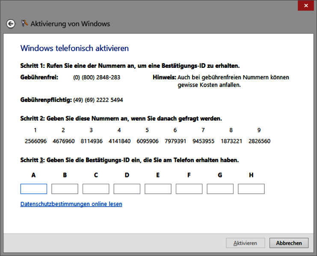The image size is (317, 256).
Task: Close the activation window
Action: (x=306, y=6)
